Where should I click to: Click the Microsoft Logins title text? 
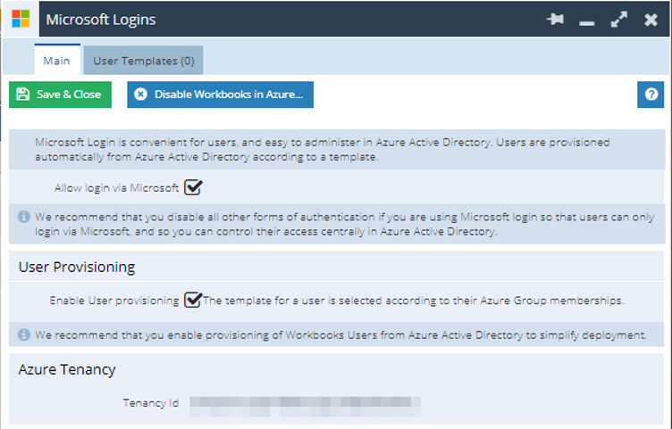click(101, 20)
